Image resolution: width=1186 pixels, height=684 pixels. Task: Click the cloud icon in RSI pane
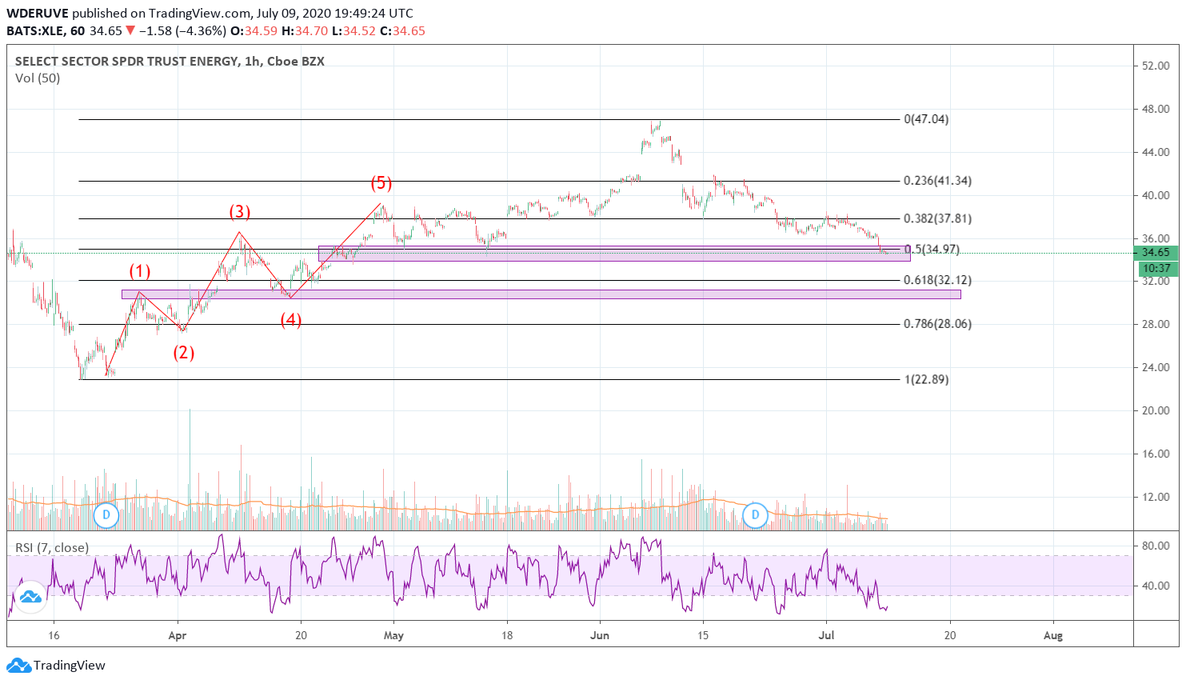(30, 597)
